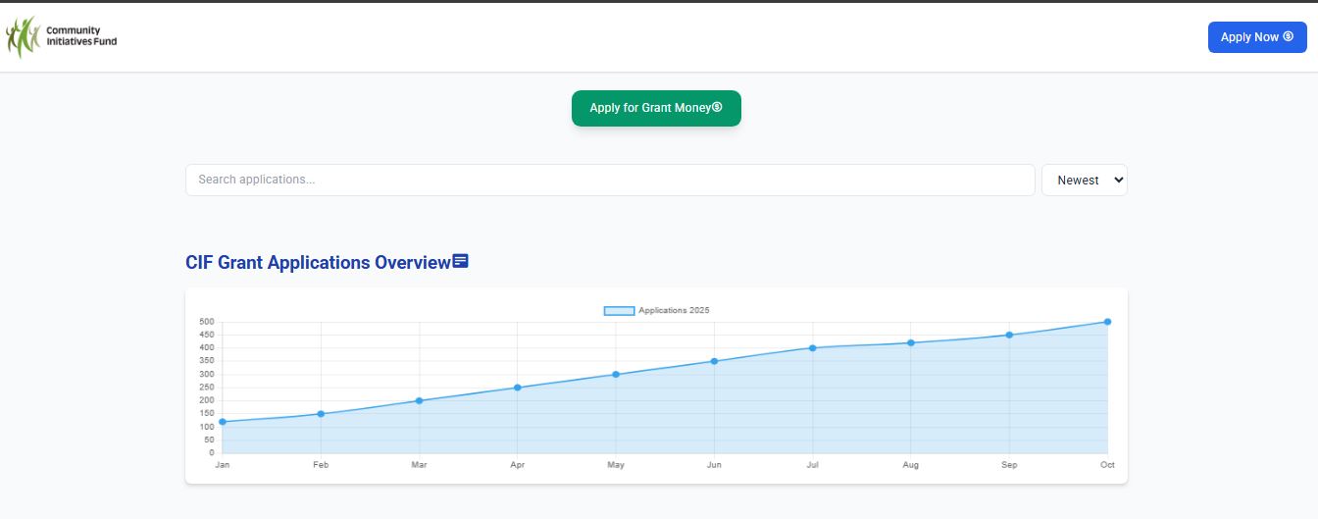Click the Apr data point on chart
1318x519 pixels.
(518, 388)
